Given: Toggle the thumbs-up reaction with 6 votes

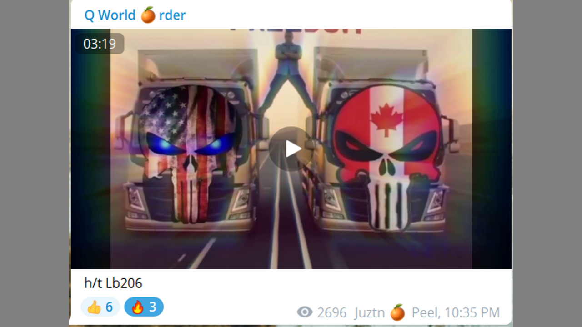Looking at the screenshot, I should tap(100, 307).
